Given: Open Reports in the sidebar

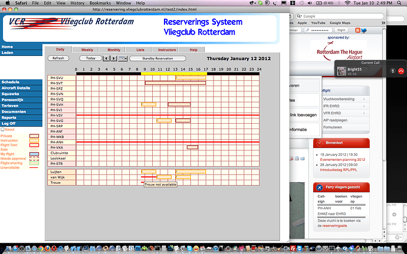Looking at the screenshot, I should tap(21, 117).
